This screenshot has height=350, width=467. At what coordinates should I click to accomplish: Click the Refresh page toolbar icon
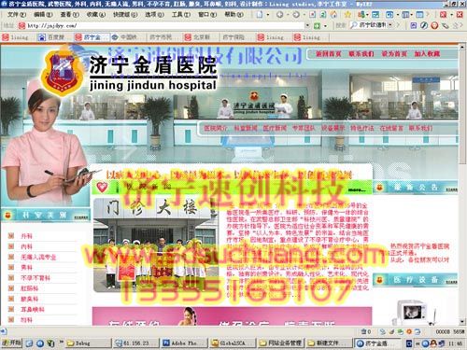[323, 14]
